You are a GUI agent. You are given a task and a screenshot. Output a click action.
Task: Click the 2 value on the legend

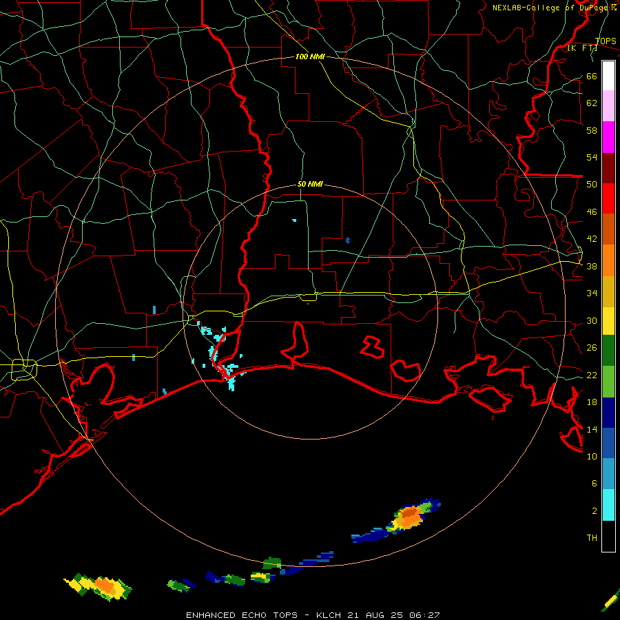[595, 511]
